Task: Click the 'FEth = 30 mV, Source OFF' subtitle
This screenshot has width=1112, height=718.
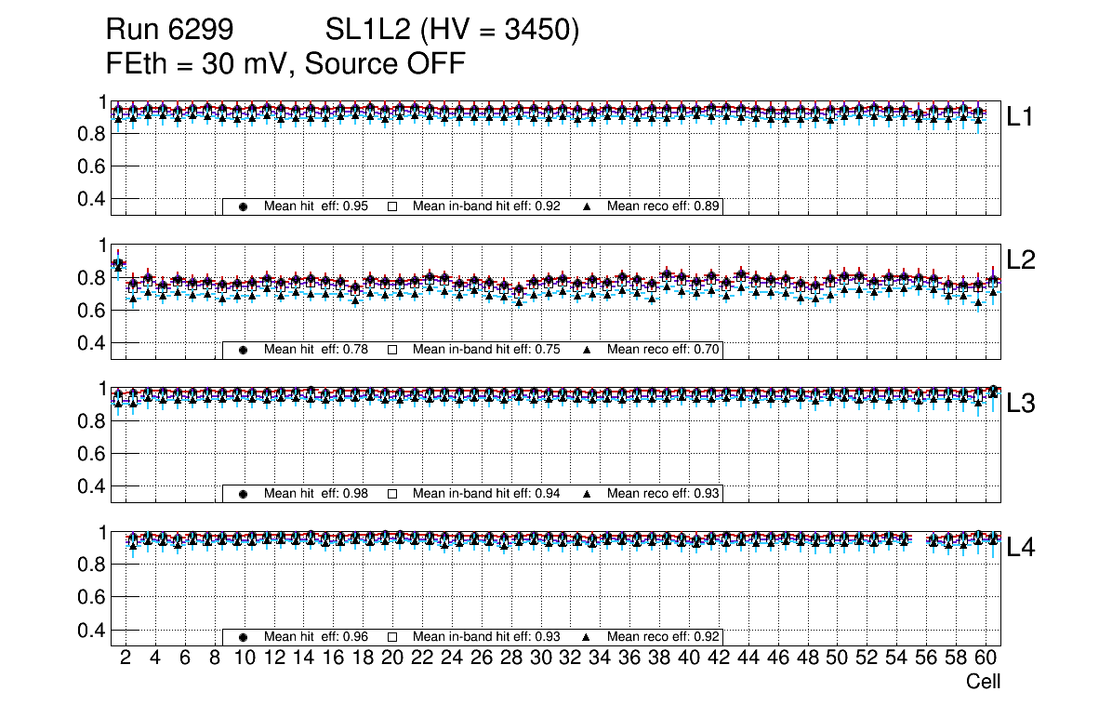Action: (285, 64)
